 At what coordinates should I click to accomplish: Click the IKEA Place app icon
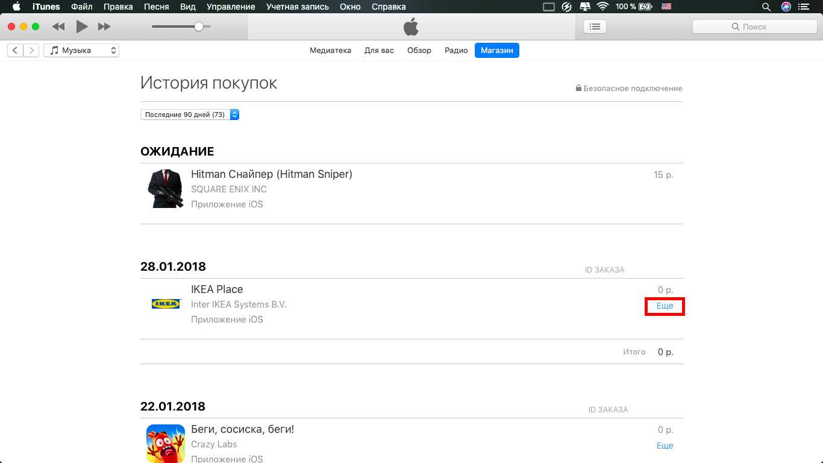point(166,304)
